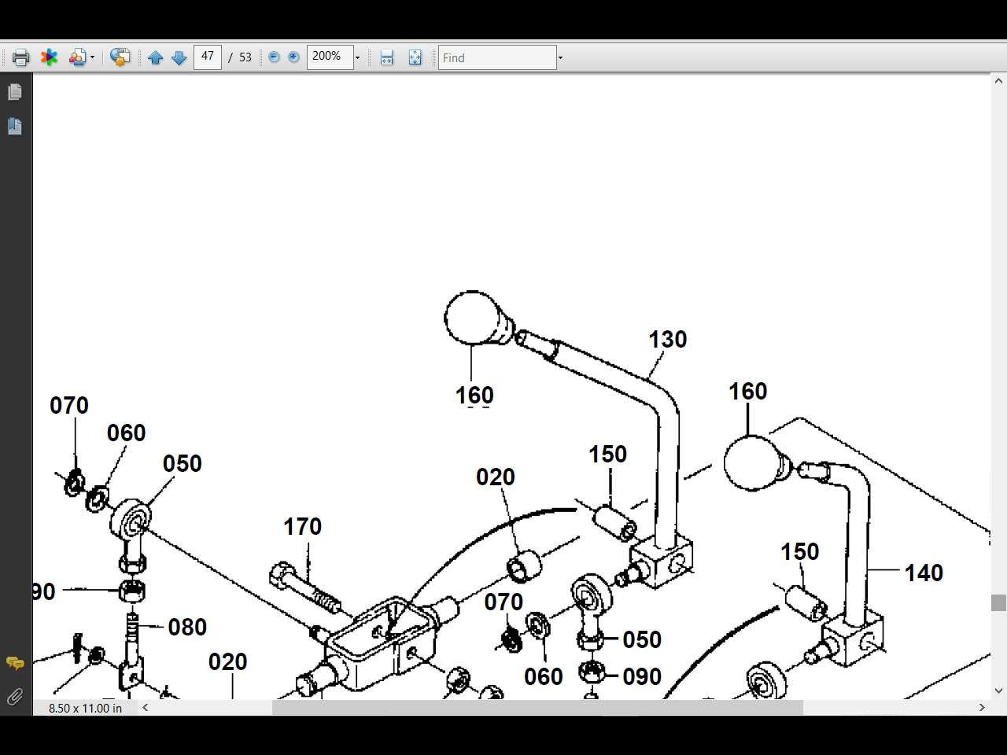Open the Print dialog

pyautogui.click(x=19, y=57)
